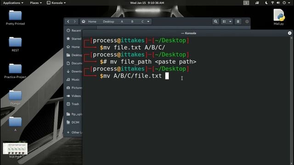Open the ftp_upload folder in the sidebar

coord(74,114)
